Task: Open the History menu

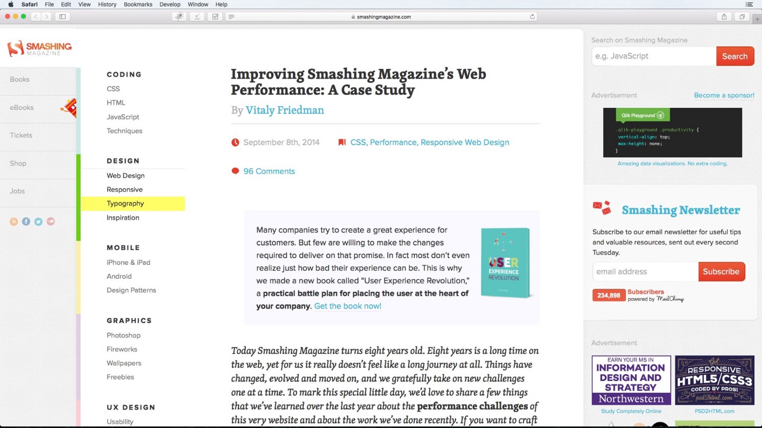Action: coord(107,4)
